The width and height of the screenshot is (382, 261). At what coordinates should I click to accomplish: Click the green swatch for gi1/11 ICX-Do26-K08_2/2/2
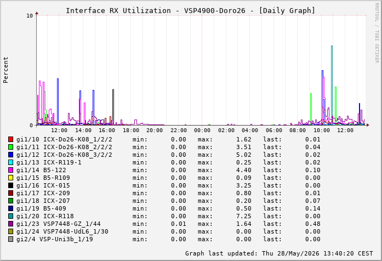tap(10, 147)
